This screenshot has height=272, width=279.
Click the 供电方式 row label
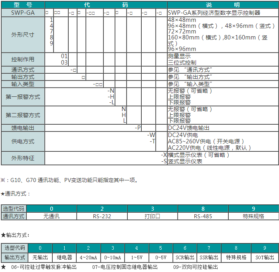[23, 141]
